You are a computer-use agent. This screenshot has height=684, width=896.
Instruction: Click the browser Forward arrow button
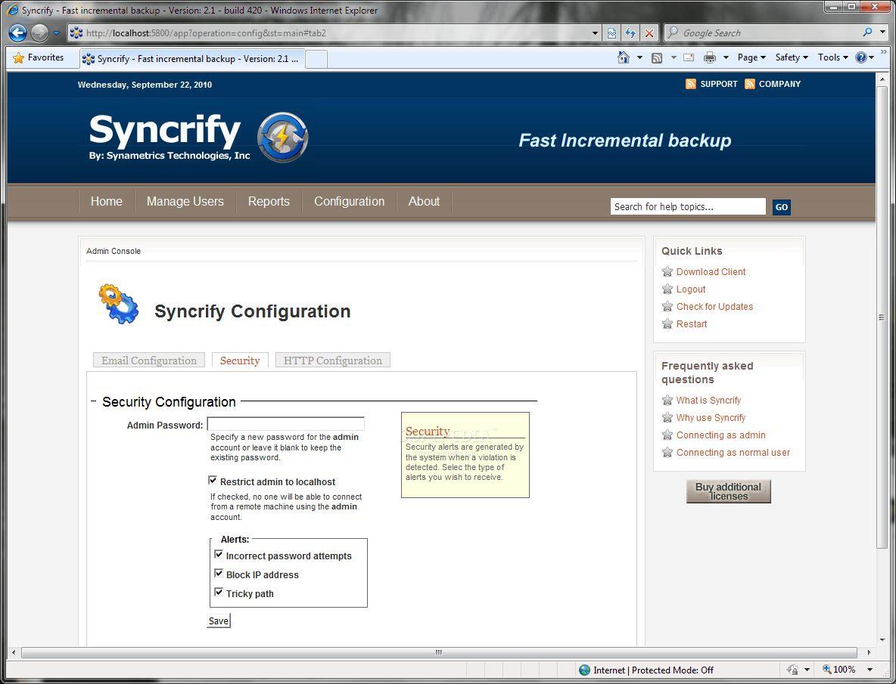click(x=39, y=33)
